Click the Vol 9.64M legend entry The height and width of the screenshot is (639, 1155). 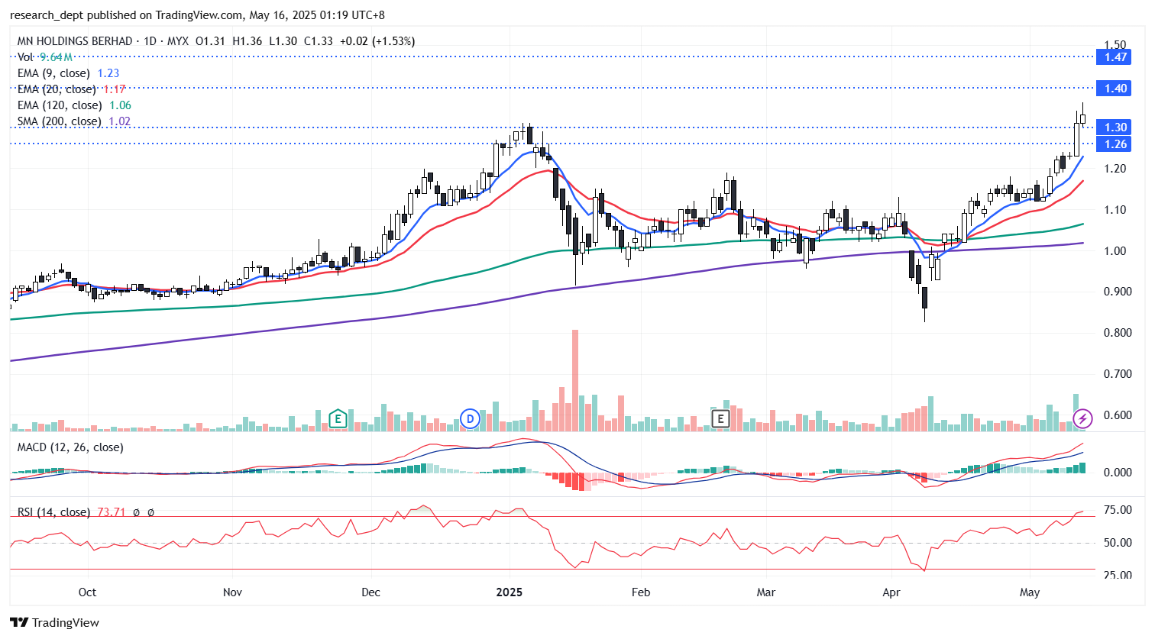[45, 57]
